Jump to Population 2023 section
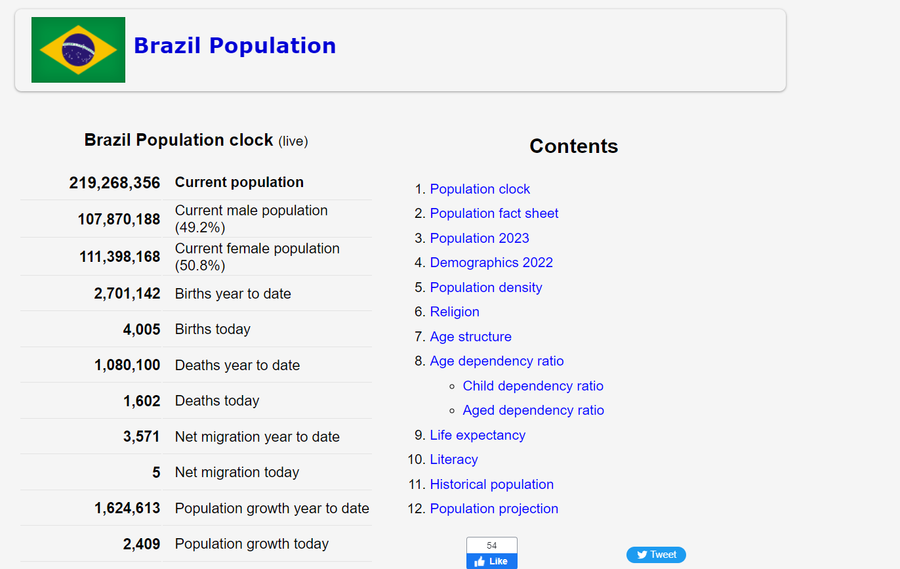900x569 pixels. pyautogui.click(x=479, y=238)
